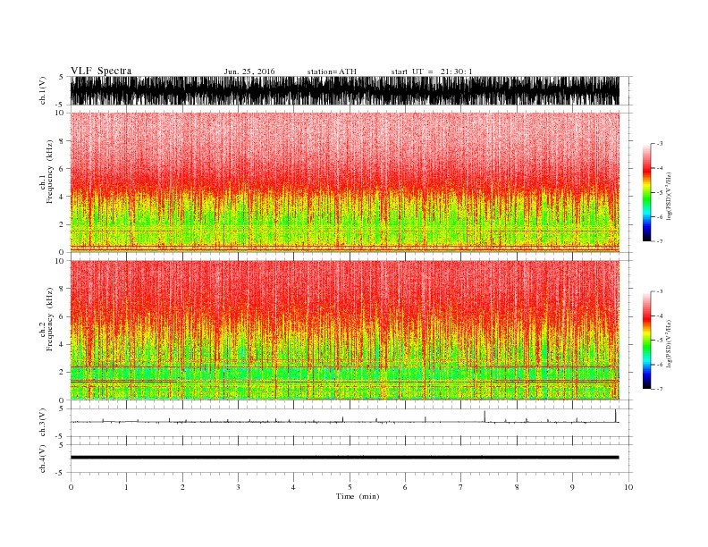The height and width of the screenshot is (547, 708).
Task: Click the time axis tick label "9"
Action: (572, 487)
